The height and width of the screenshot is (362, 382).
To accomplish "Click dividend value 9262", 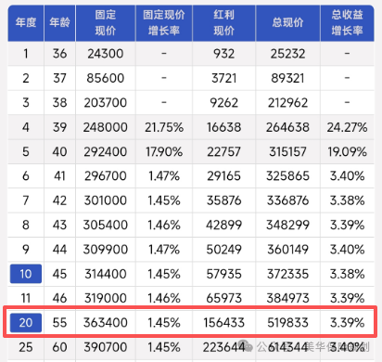I will [x=223, y=102].
